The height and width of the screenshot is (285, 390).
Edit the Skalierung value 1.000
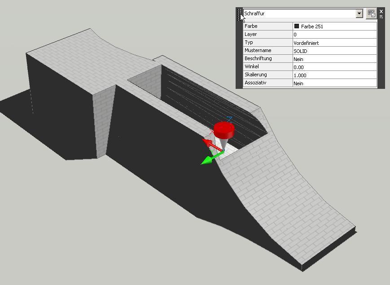(334, 75)
